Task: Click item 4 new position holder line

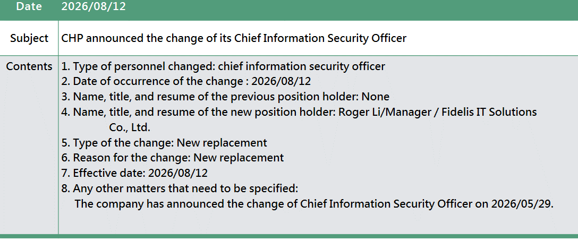Action: 299,112
